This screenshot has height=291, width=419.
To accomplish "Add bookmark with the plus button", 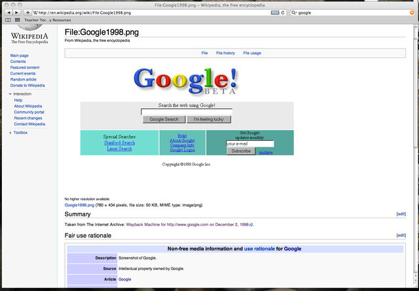I will point(27,12).
